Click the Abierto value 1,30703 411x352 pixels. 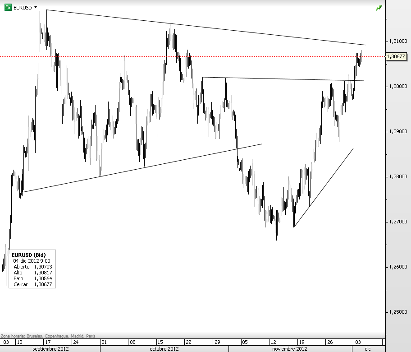(43, 267)
